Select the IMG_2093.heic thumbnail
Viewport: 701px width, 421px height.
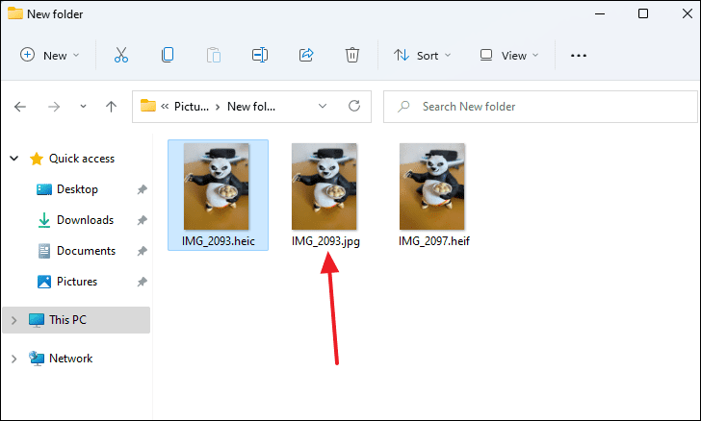[217, 186]
